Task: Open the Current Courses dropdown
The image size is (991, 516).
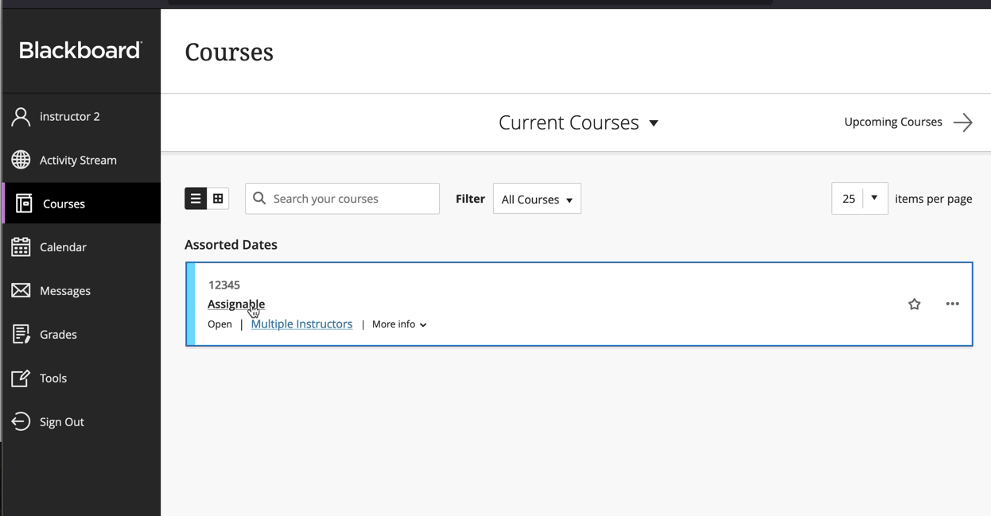Action: (578, 122)
